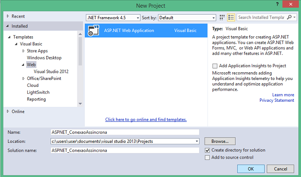The height and width of the screenshot is (177, 301).
Task: Open the help question mark button
Action: click(277, 4)
